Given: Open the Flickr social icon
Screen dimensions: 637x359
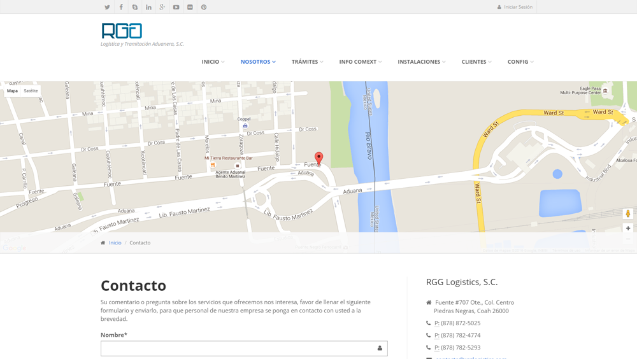Looking at the screenshot, I should click(x=190, y=7).
